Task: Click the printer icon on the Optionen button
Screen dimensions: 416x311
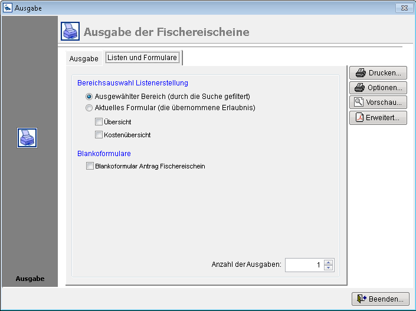Action: pyautogui.click(x=359, y=88)
